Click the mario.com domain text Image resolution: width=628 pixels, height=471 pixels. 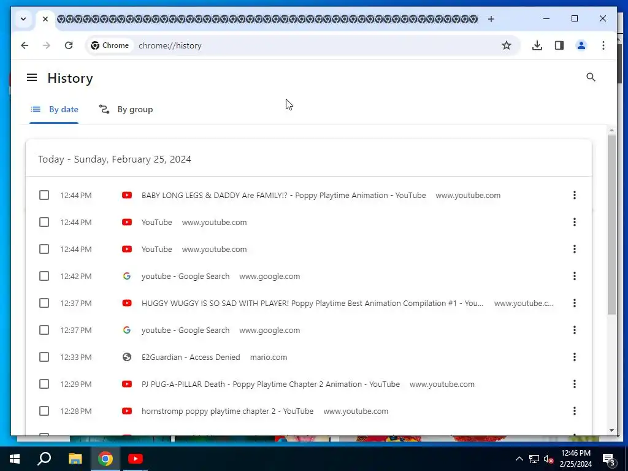(x=269, y=357)
